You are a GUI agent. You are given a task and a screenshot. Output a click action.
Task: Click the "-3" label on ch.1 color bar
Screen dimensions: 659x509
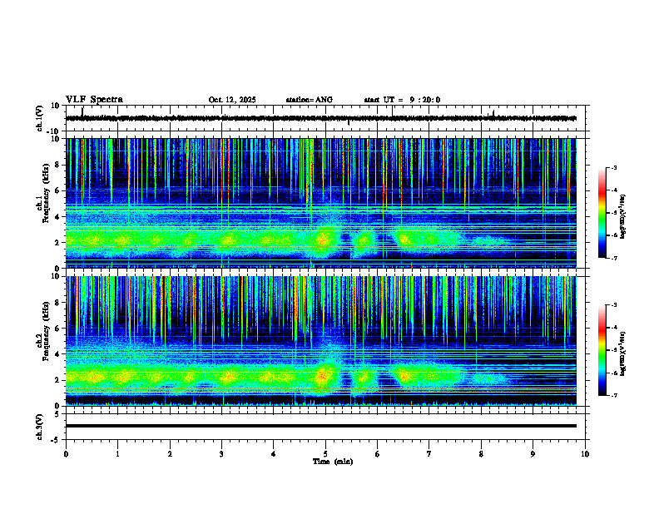[x=614, y=168]
